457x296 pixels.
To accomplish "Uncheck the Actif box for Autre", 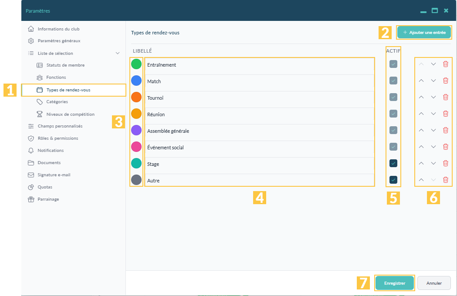I will coord(393,180).
